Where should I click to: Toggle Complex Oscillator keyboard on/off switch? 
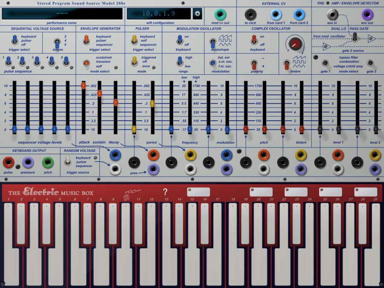[x=254, y=40]
